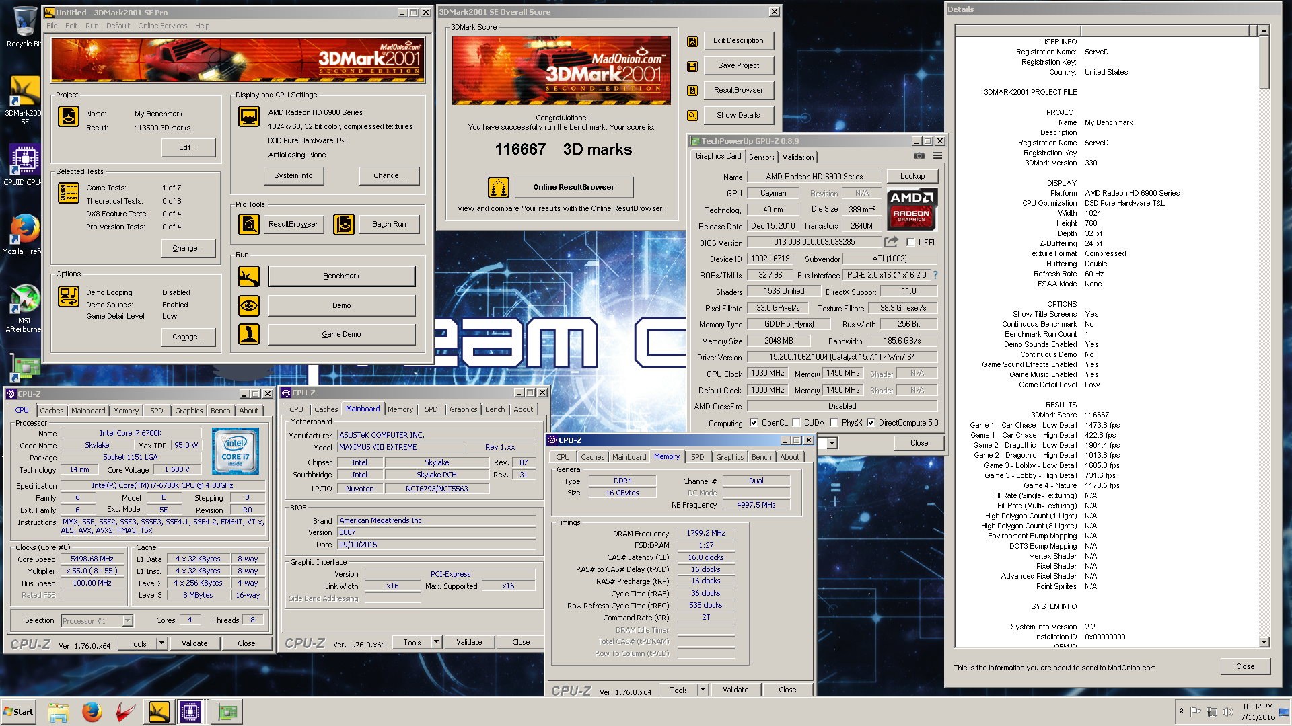Open File Explorer from the taskbar
Viewport: 1292px width, 726px height.
(x=59, y=712)
